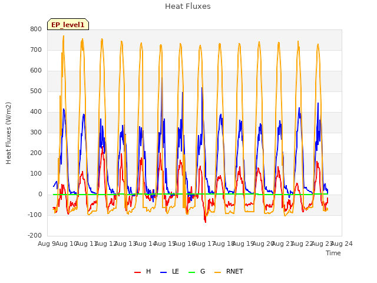Screen dimensions: 377x283
Task: Click the Aug 18 x-axis date label
Action: (224, 243)
